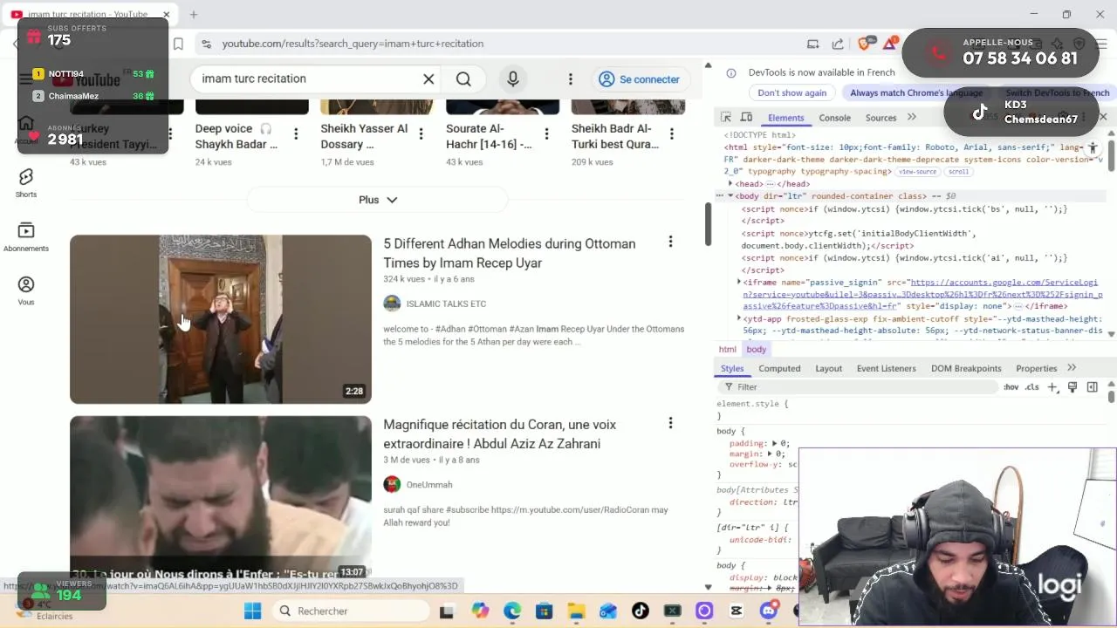Open the Copilot taskbar icon
1117x628 pixels.
click(480, 611)
